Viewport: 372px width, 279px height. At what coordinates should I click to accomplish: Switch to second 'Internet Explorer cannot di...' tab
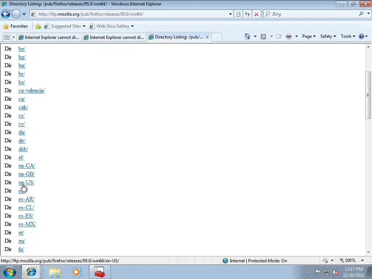click(114, 37)
